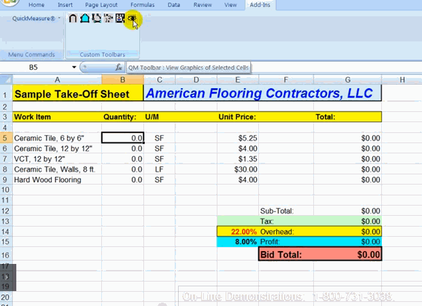
Task: Select row 5 header
Action: point(5,138)
